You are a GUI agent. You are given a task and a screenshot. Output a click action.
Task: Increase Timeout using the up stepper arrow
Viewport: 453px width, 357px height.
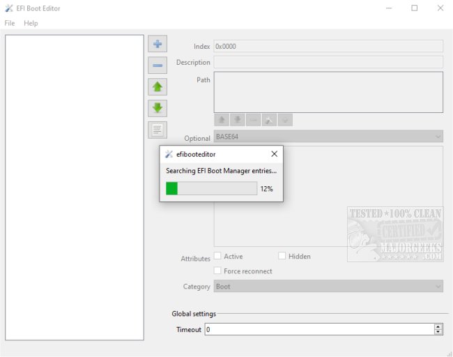pyautogui.click(x=438, y=326)
